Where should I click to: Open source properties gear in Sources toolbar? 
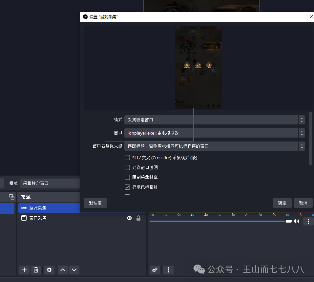coord(49,270)
